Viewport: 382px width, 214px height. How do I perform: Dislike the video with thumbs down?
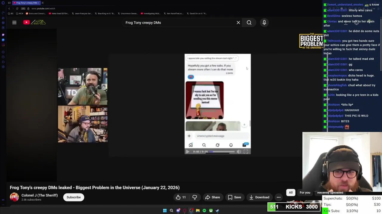(195, 197)
